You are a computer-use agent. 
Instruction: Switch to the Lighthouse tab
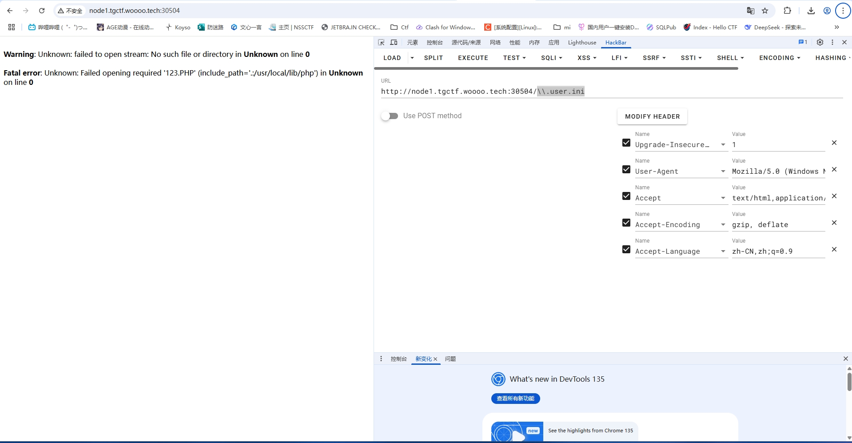click(582, 42)
